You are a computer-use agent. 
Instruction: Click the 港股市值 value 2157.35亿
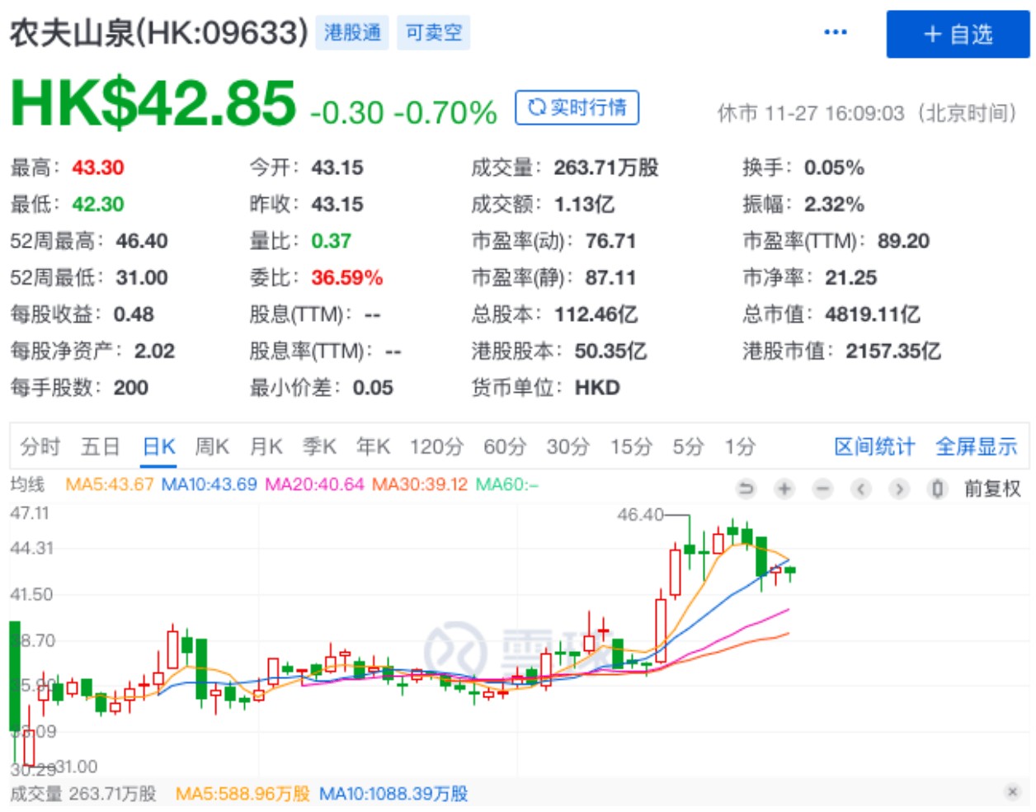tap(893, 351)
